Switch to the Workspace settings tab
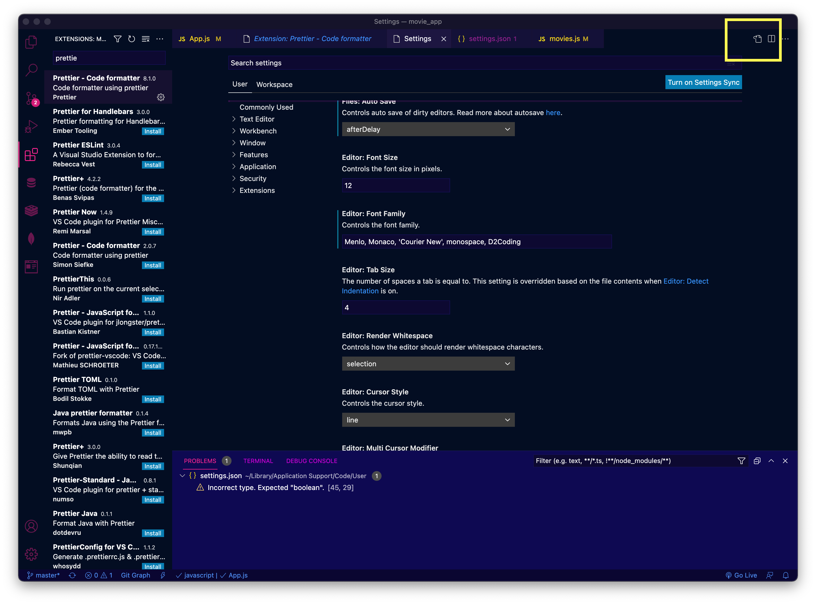Viewport: 816px width, 604px height. [274, 85]
